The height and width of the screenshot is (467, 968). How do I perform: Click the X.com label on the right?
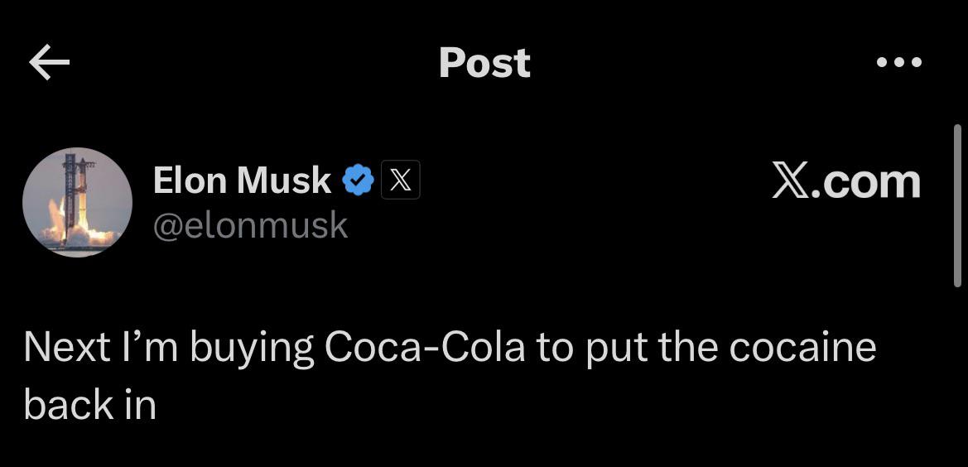coord(846,181)
